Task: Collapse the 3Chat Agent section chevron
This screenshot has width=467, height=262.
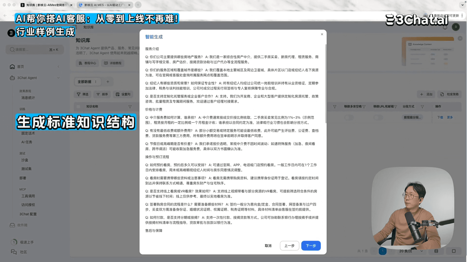Action: point(58,78)
